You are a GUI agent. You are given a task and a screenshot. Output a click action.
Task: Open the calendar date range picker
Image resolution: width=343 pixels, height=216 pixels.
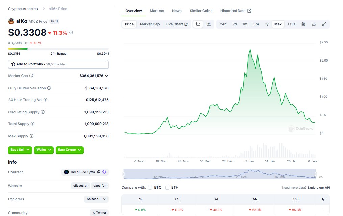click(303, 24)
